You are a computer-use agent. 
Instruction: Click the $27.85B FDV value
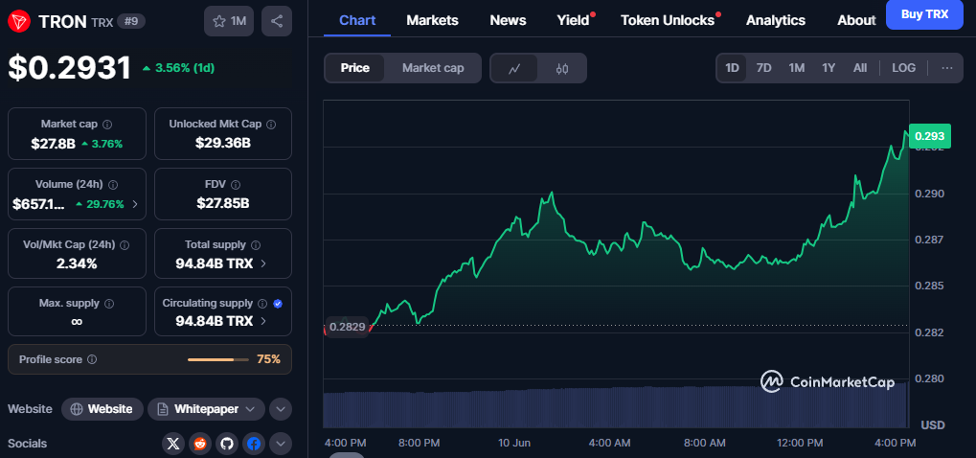coord(223,203)
